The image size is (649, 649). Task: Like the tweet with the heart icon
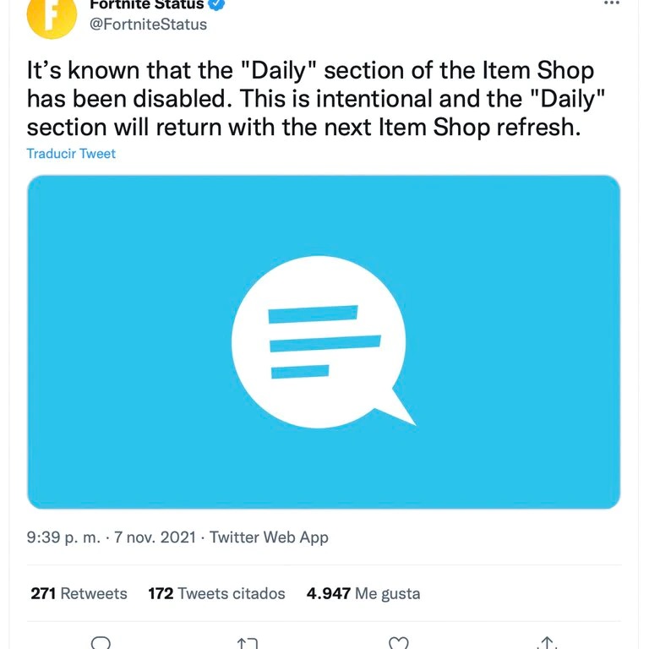pyautogui.click(x=399, y=643)
